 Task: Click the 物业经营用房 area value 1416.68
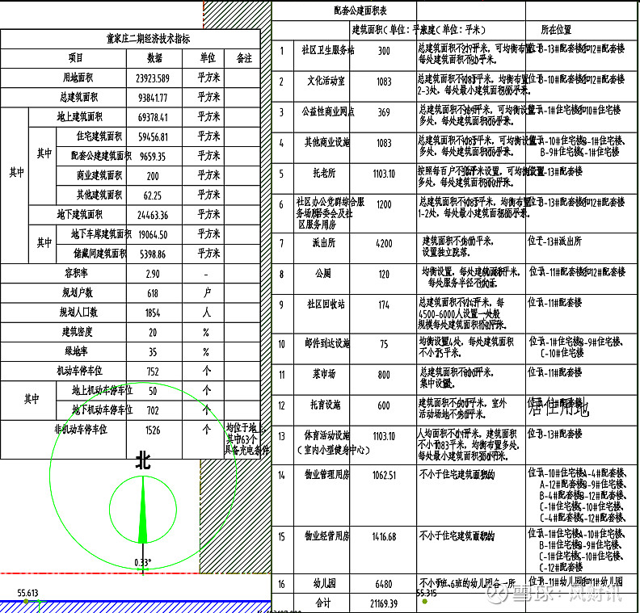tap(384, 537)
